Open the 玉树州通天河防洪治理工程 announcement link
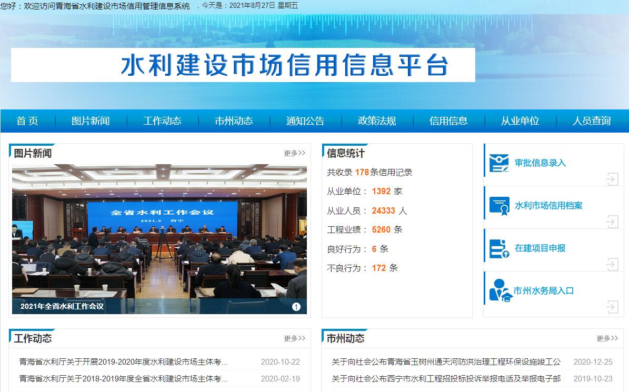 click(446, 362)
